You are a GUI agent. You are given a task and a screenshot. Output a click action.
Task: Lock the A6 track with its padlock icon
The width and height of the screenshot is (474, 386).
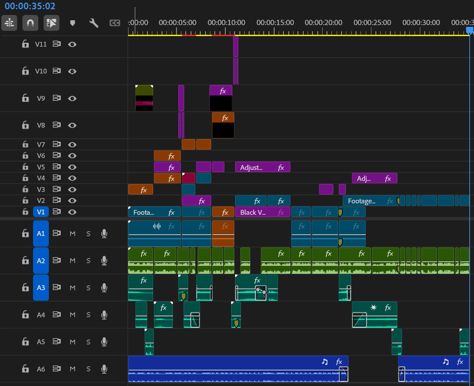pyautogui.click(x=25, y=369)
